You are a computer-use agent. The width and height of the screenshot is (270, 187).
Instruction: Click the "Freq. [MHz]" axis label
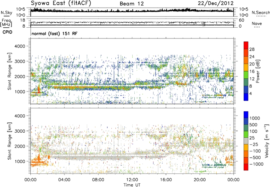tap(6, 23)
